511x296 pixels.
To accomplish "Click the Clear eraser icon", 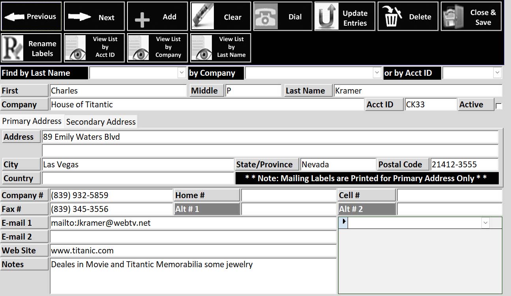I will click(x=203, y=17).
